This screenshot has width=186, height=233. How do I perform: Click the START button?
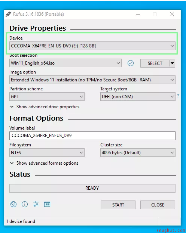tap(118, 205)
